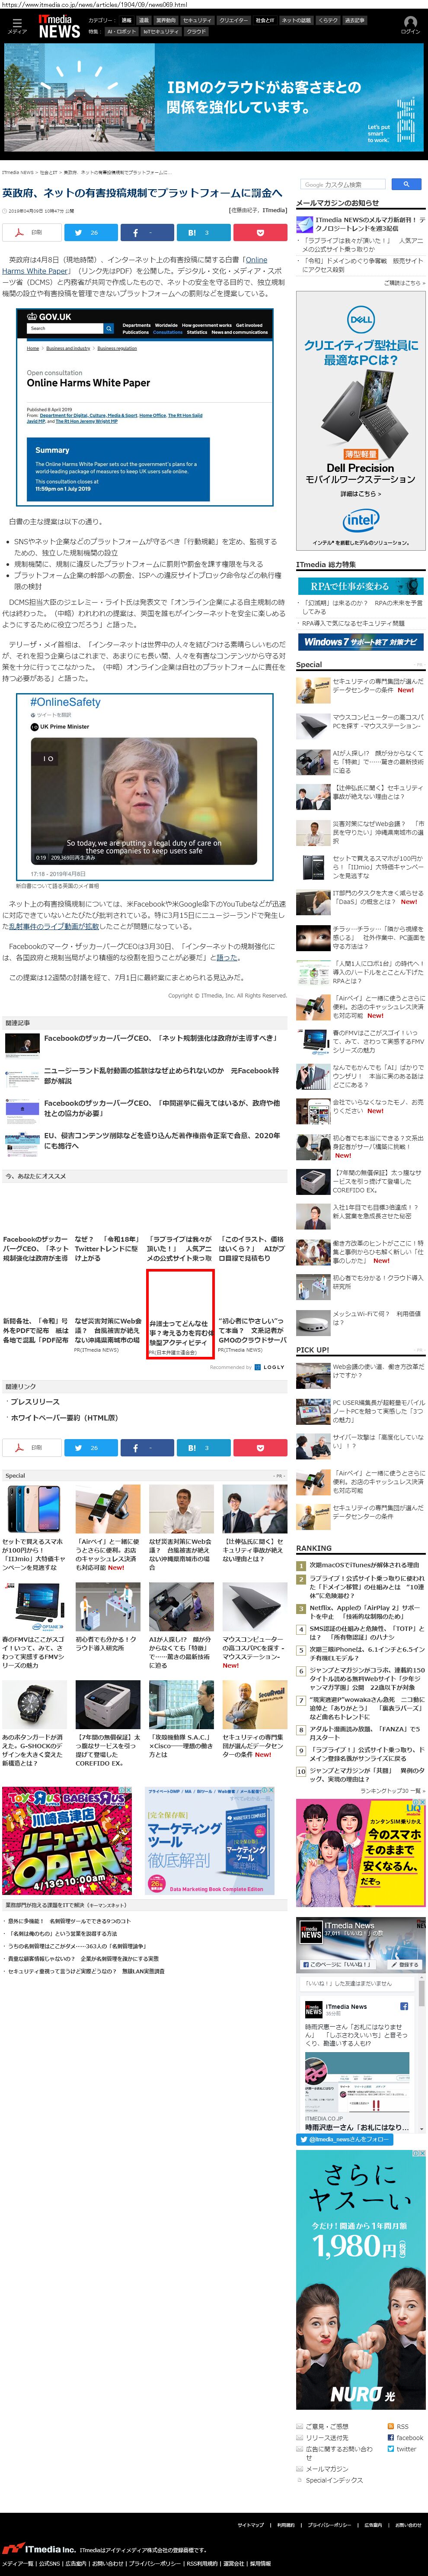Open the ランキングトップ30 link
The width and height of the screenshot is (428, 2576).
(x=392, y=1791)
